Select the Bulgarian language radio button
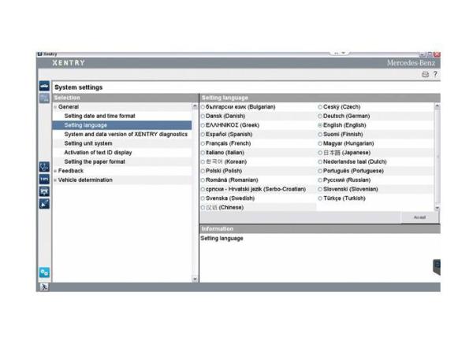 point(203,107)
